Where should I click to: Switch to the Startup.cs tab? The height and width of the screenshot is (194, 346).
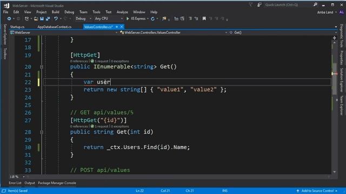pyautogui.click(x=17, y=27)
